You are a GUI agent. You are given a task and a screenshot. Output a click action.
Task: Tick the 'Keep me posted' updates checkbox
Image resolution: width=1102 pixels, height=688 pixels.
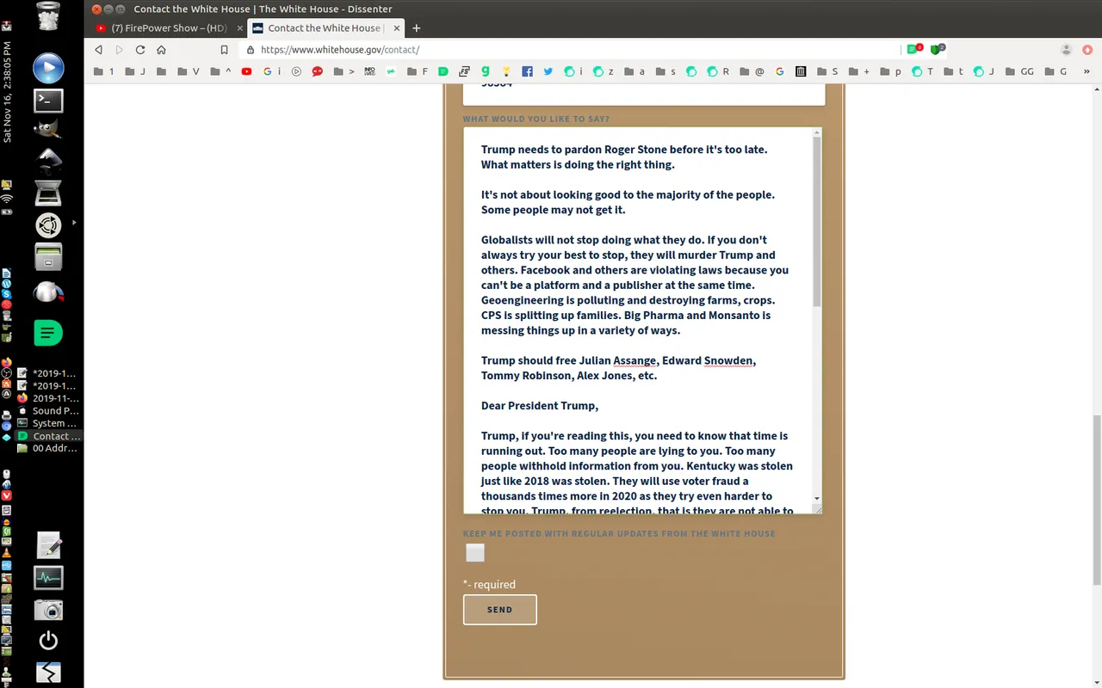pos(475,553)
